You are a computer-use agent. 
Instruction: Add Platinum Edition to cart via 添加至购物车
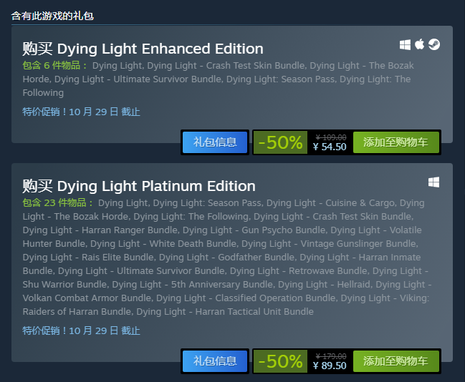[x=396, y=361]
